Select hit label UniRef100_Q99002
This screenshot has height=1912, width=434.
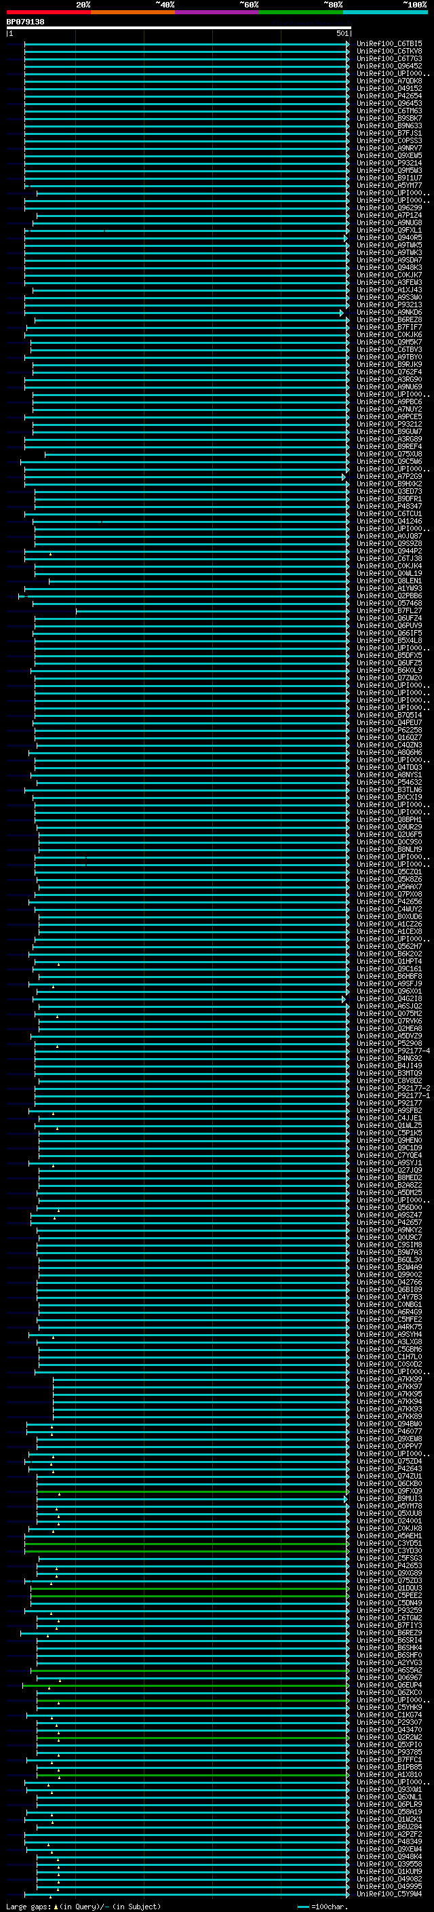tap(389, 1274)
